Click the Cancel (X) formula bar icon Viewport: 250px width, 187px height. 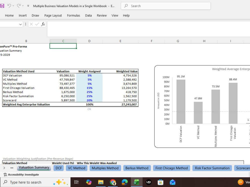click(31, 24)
